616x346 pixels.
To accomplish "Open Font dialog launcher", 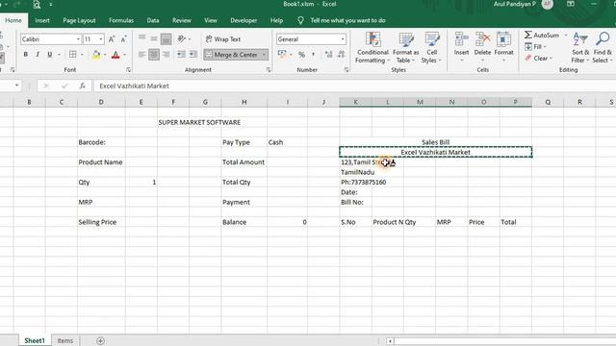I will (x=128, y=70).
